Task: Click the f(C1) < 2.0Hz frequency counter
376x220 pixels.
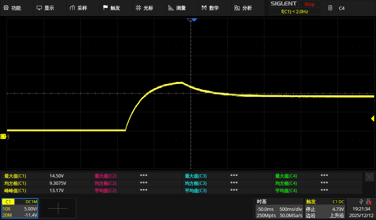Action: tap(295, 11)
